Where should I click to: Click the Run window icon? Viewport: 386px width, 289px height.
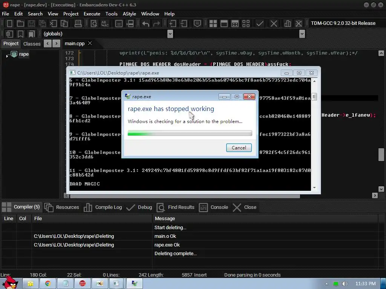click(224, 24)
